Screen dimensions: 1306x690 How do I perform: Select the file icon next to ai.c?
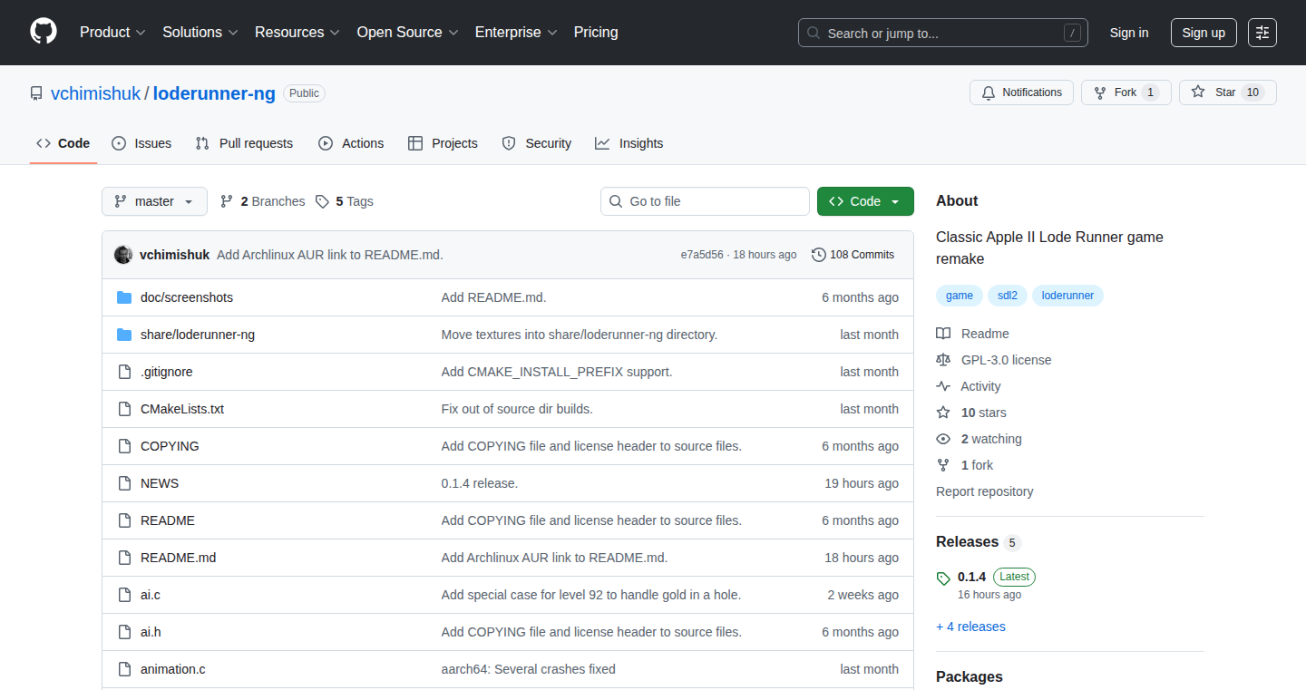[x=124, y=595]
